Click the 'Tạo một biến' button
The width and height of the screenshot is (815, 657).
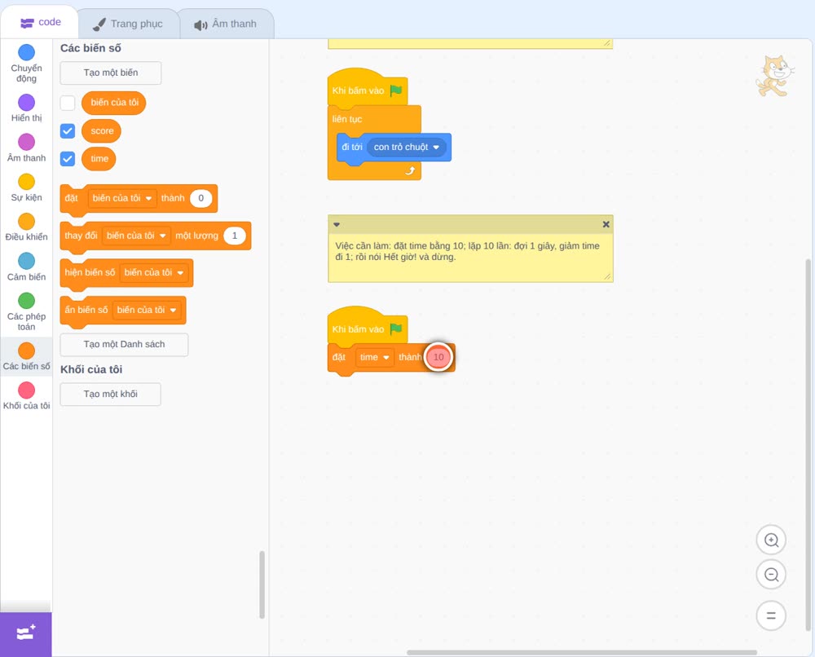[x=111, y=73]
